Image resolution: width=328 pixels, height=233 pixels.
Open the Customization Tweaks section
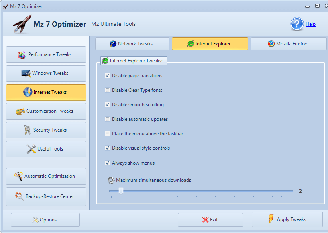point(46,111)
